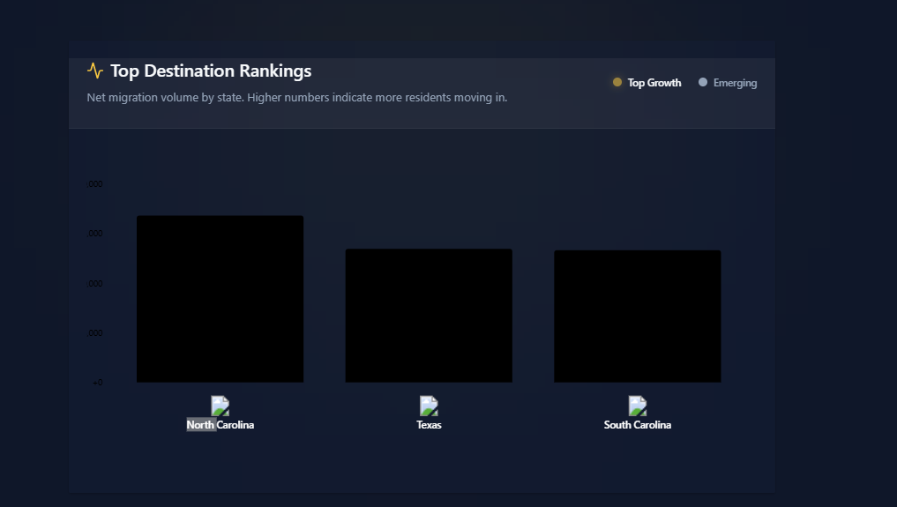Click the word Carolina beside highlighted North
The image size is (897, 507).
coord(235,425)
